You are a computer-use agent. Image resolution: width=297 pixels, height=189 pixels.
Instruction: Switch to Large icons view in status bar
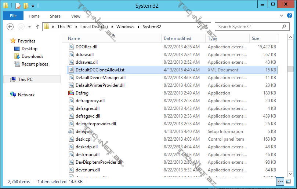click(x=288, y=181)
